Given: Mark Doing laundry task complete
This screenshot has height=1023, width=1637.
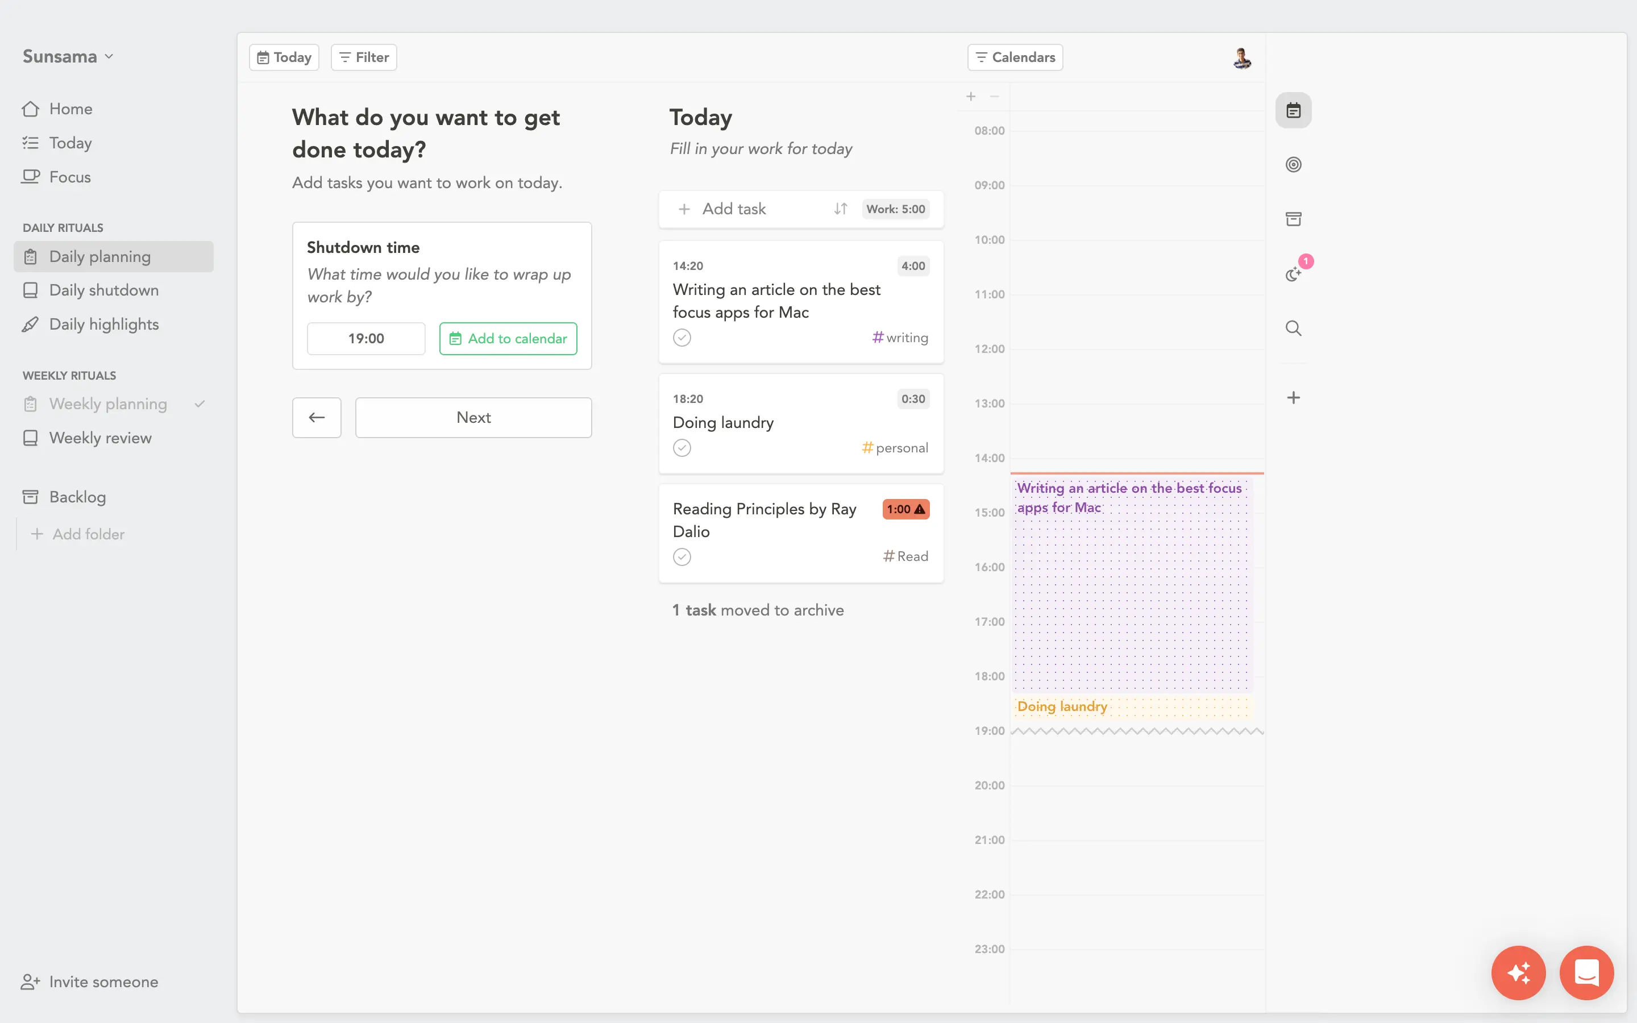Looking at the screenshot, I should 682,448.
